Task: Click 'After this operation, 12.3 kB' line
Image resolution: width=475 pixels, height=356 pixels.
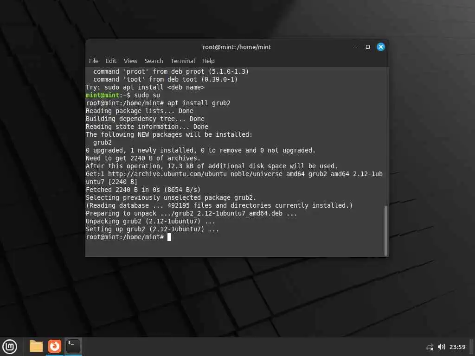Action: (x=212, y=166)
